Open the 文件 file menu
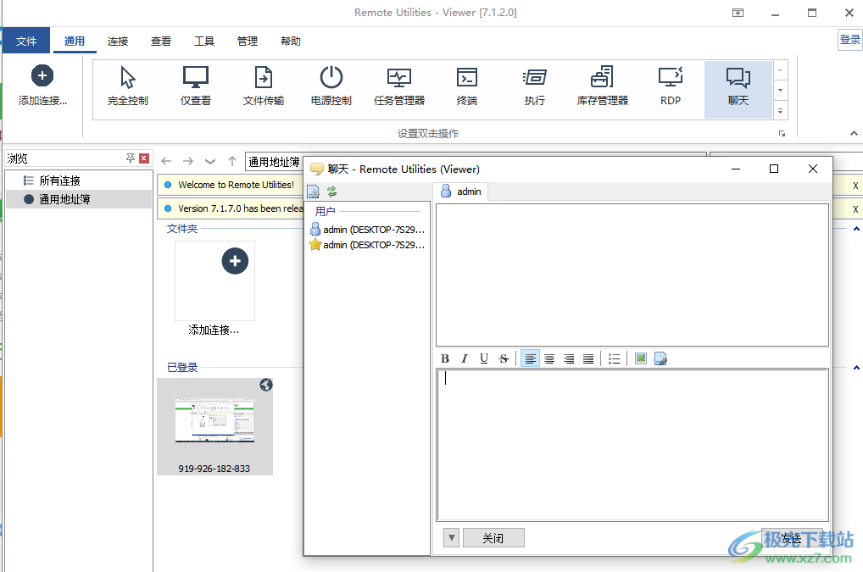This screenshot has width=863, height=572. pyautogui.click(x=26, y=41)
